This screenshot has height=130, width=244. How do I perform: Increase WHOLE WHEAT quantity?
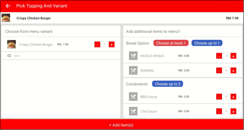point(233,56)
